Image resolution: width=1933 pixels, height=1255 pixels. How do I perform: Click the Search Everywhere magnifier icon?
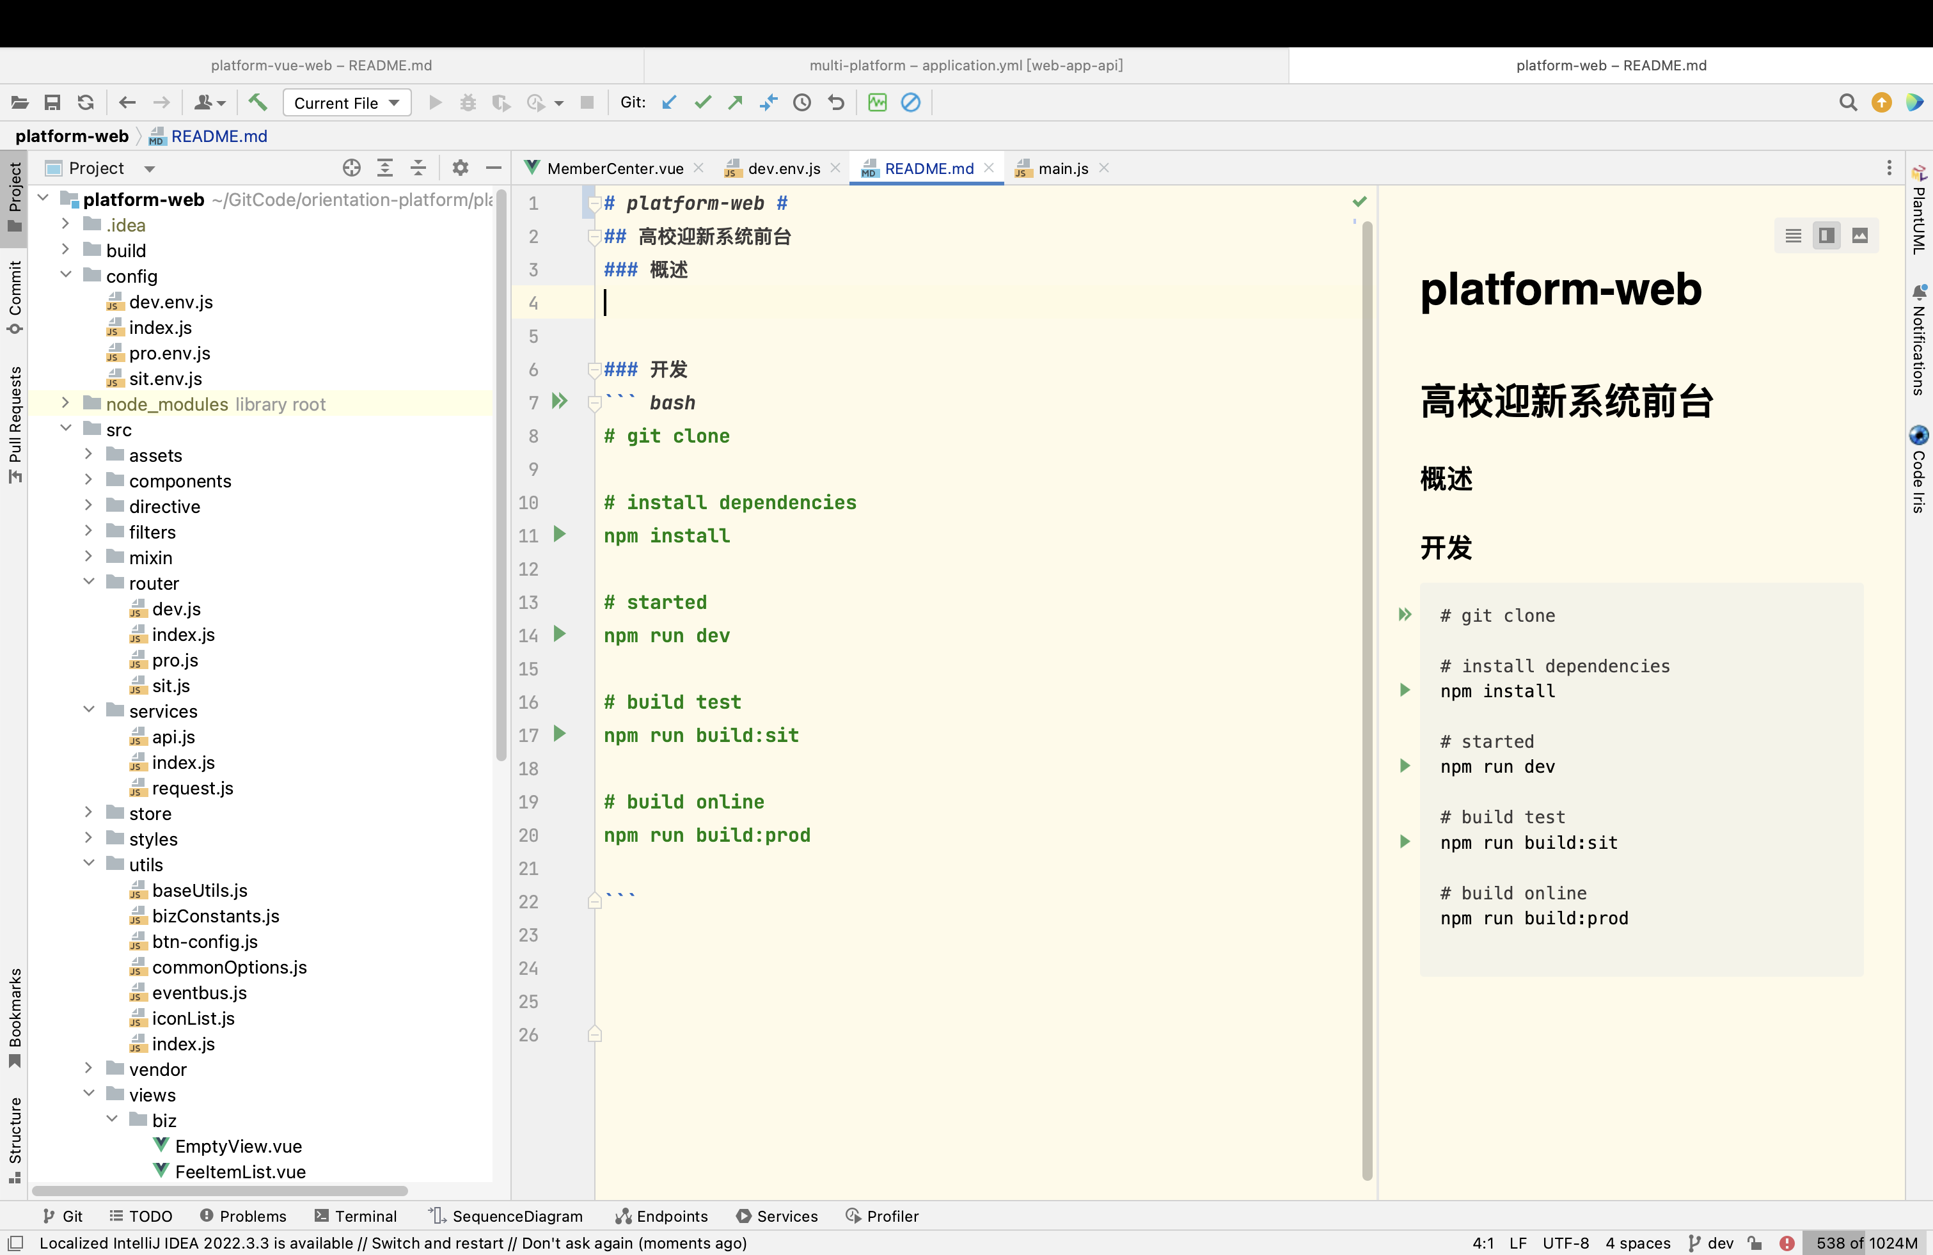[x=1848, y=102]
